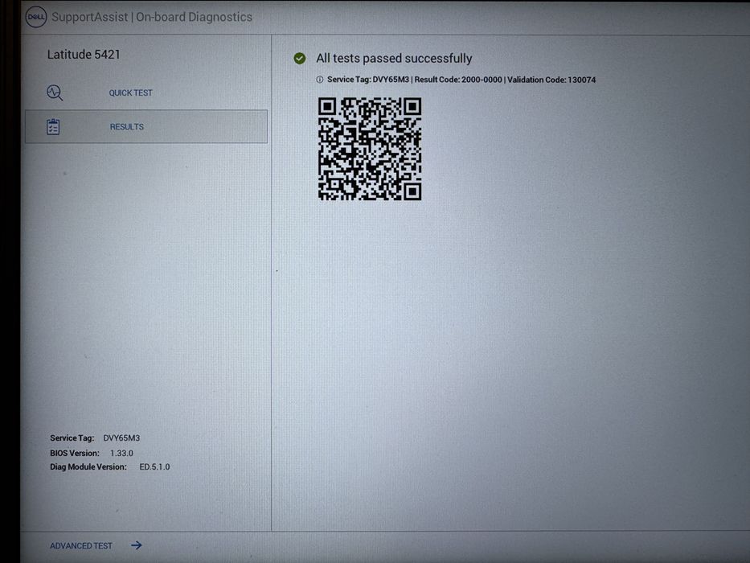The image size is (750, 563).
Task: Click SupportAssist On-board Diagnostics title
Action: click(x=152, y=17)
